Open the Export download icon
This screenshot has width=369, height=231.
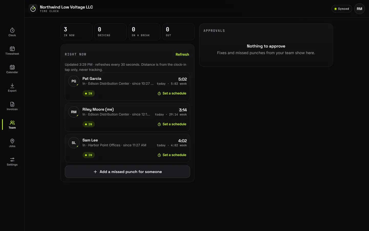pos(12,86)
